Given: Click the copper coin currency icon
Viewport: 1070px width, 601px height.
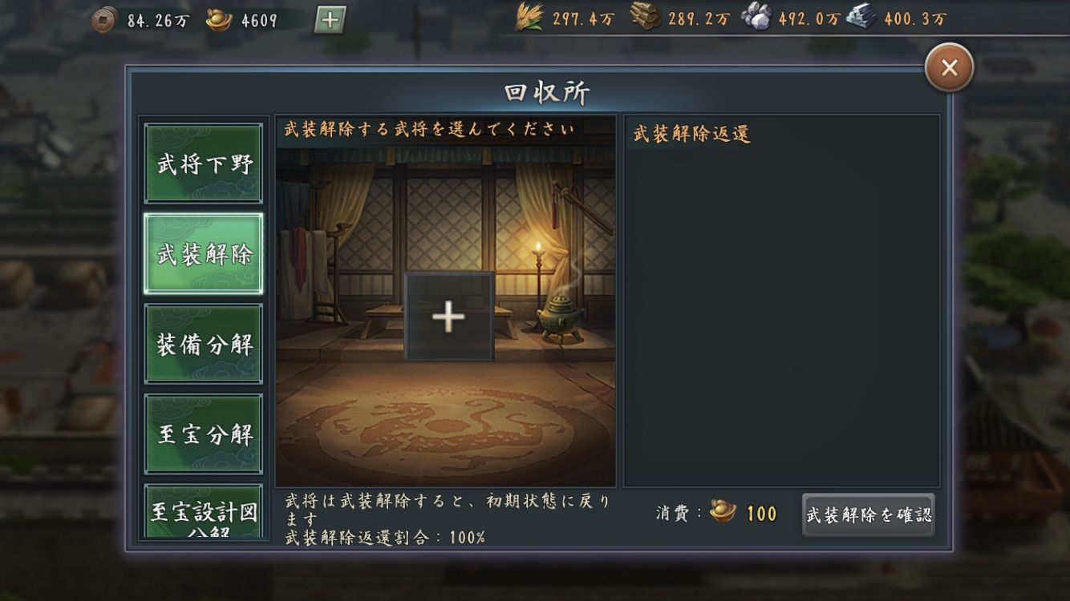Looking at the screenshot, I should tap(103, 19).
